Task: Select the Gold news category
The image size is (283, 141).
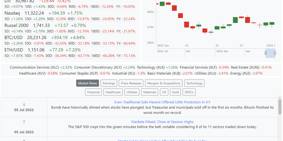Action: [x=175, y=92]
